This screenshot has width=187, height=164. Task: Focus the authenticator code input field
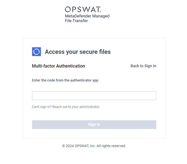94,96
